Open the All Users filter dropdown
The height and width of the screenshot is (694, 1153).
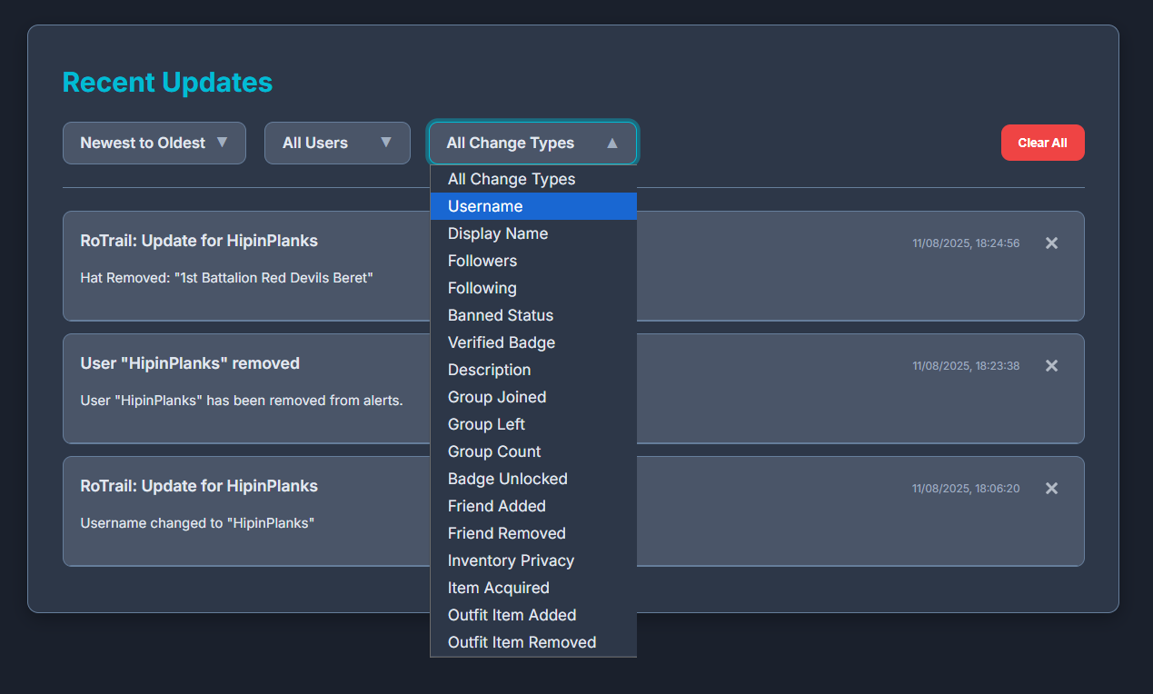click(x=337, y=143)
